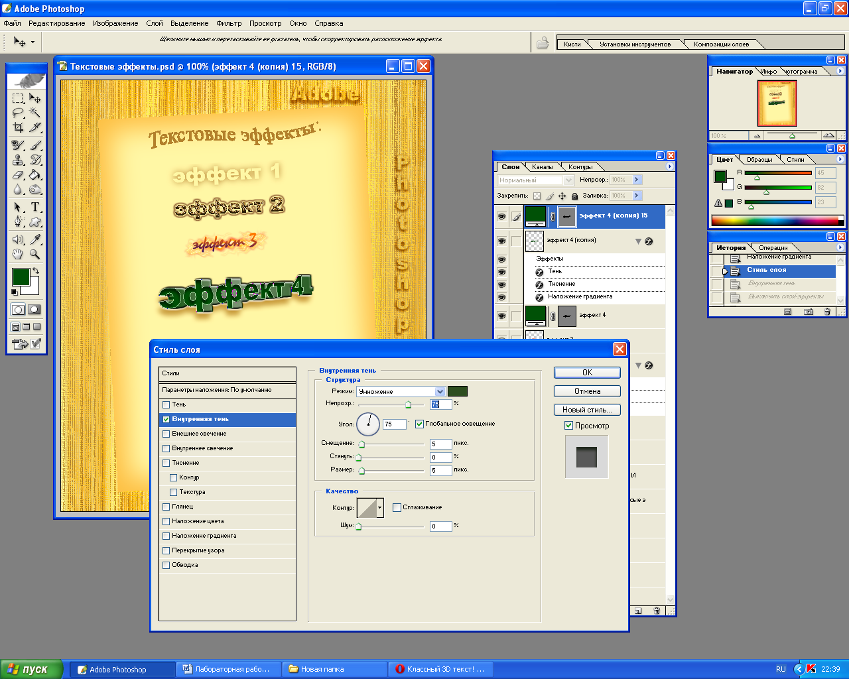Click OK in Стиль слоя dialog

[587, 373]
